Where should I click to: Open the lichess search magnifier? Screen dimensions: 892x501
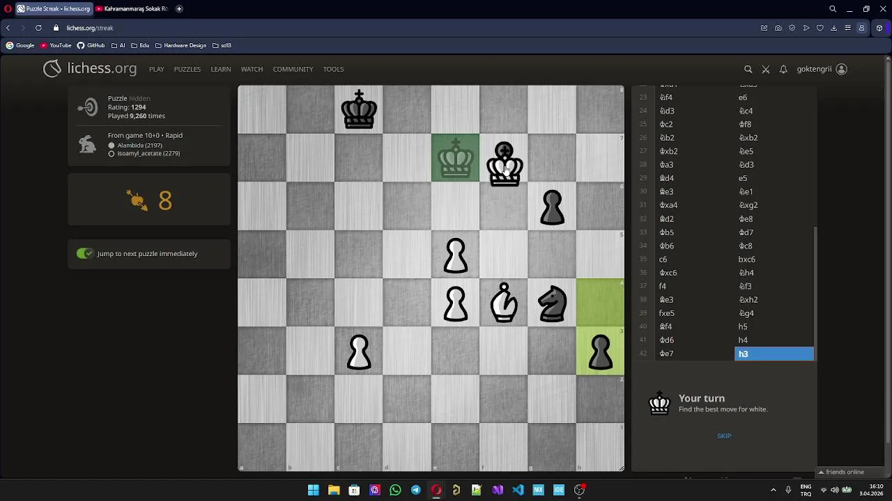[748, 69]
